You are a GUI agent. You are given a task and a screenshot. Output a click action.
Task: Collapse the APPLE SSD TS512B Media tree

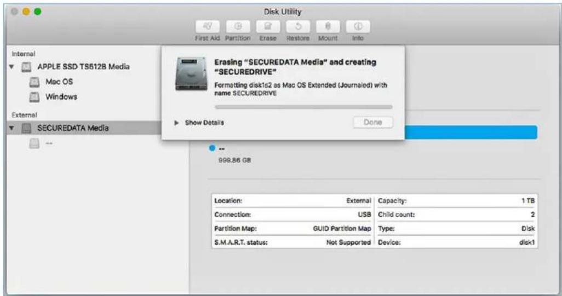tap(12, 67)
